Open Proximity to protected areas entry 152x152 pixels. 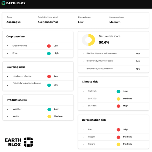click(x=38, y=85)
